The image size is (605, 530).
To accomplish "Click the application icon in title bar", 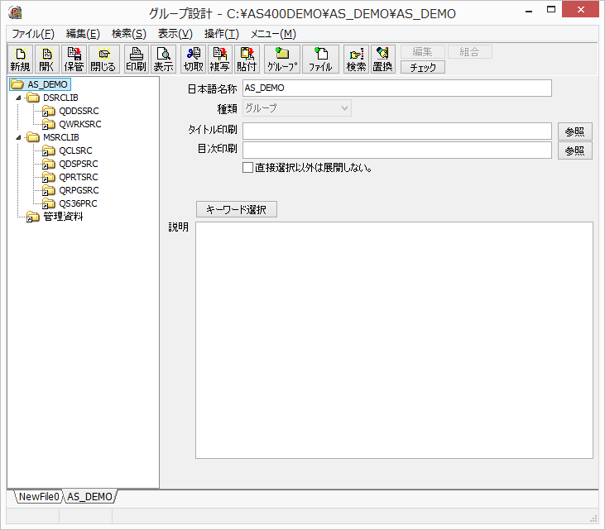I will point(15,12).
